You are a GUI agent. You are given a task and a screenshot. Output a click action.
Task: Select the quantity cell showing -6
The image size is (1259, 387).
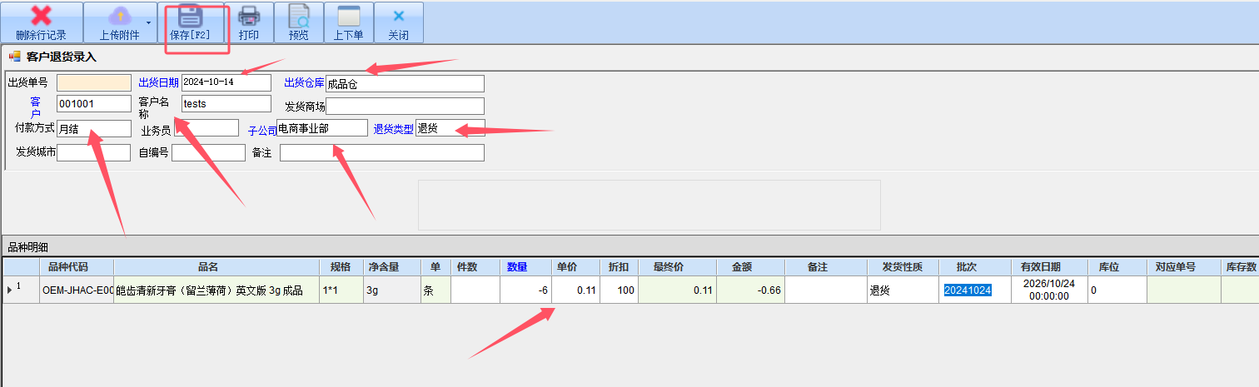(525, 290)
